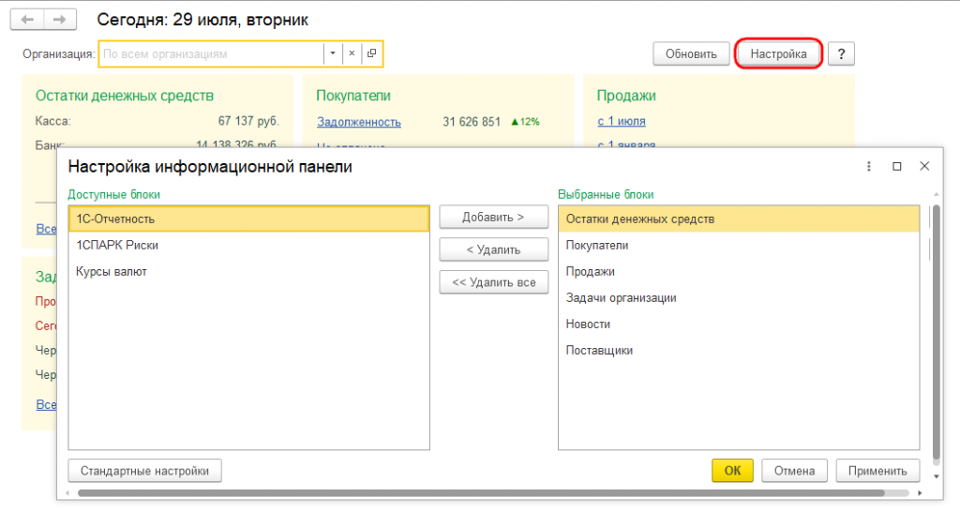
Task: Click the dialog's horizontal scrollbar
Action: tap(481, 492)
